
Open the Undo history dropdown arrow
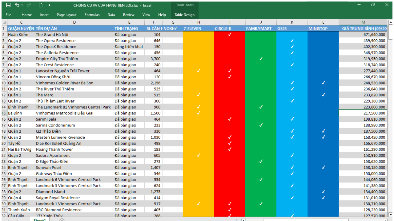coord(22,5)
